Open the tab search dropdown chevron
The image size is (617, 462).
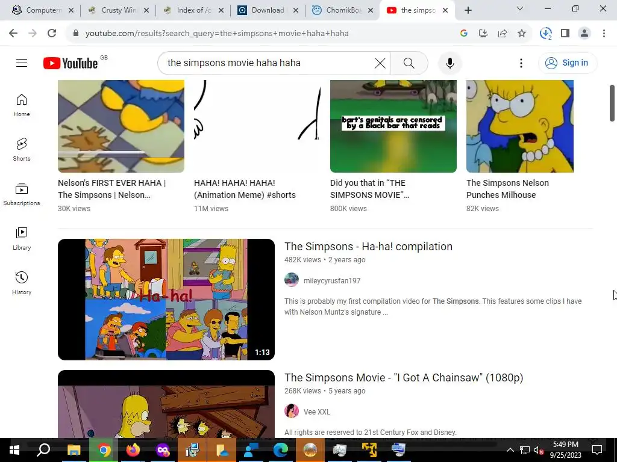(520, 8)
